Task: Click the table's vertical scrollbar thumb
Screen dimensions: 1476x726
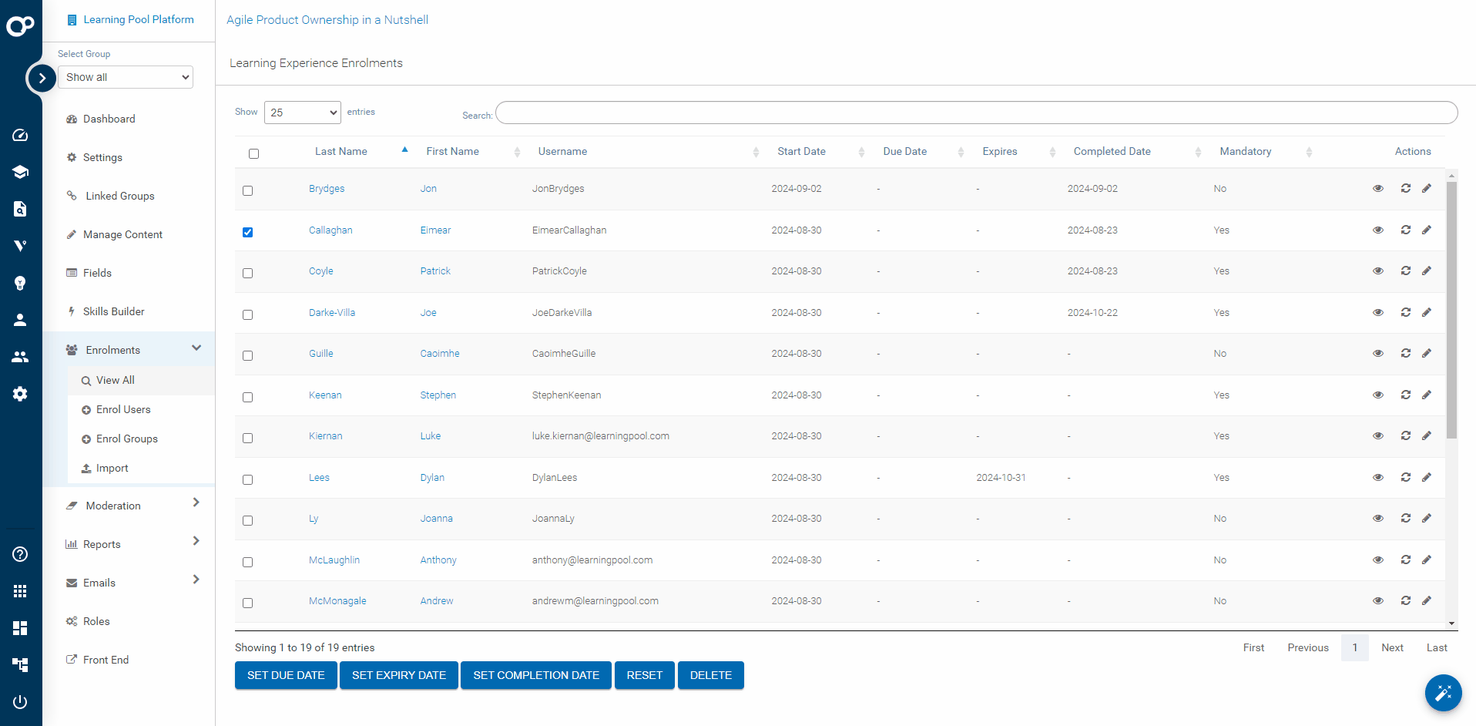Action: click(x=1451, y=308)
